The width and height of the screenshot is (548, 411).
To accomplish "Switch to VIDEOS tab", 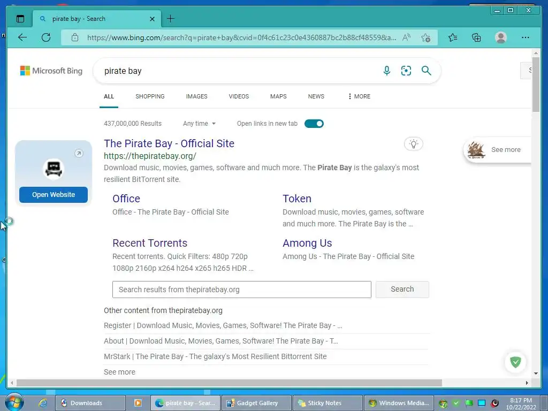I will (x=239, y=96).
